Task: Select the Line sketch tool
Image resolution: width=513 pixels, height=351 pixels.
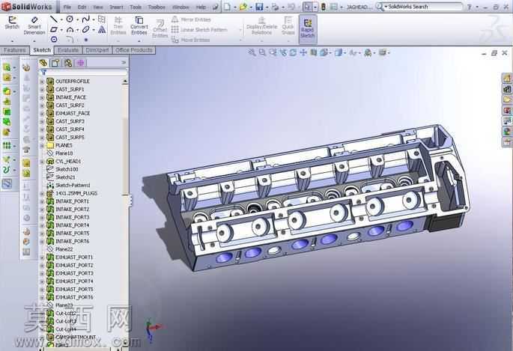Action: pyautogui.click(x=53, y=19)
